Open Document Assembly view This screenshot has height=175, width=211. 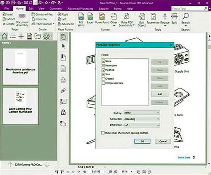coord(22,20)
